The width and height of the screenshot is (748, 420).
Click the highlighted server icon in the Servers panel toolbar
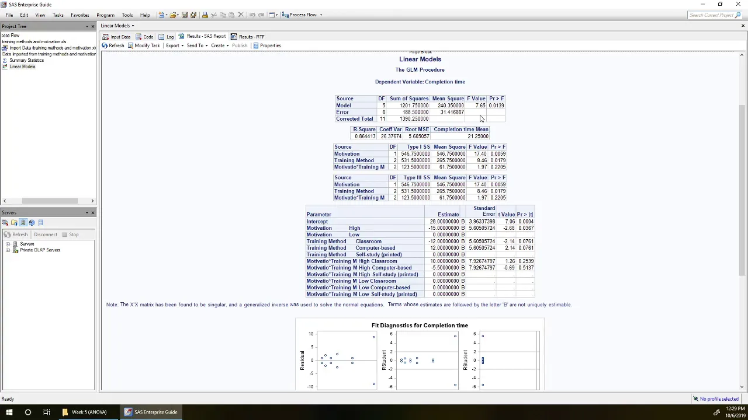tap(23, 222)
